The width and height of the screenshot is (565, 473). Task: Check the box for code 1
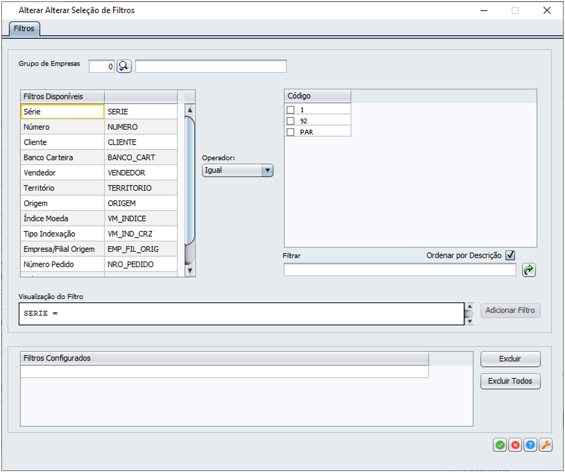[x=290, y=110]
